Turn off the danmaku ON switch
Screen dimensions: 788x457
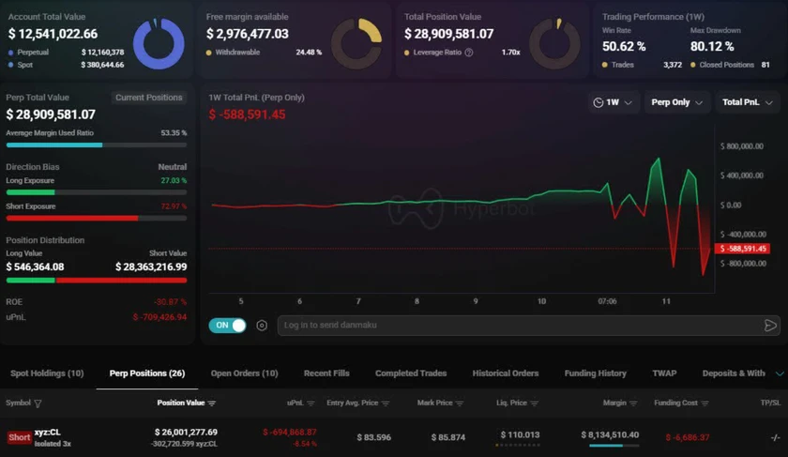point(227,326)
